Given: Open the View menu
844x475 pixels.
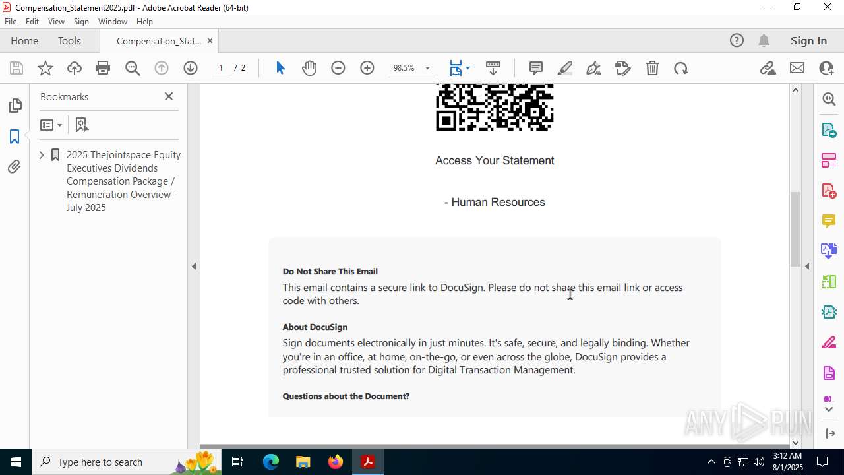Looking at the screenshot, I should [x=56, y=22].
